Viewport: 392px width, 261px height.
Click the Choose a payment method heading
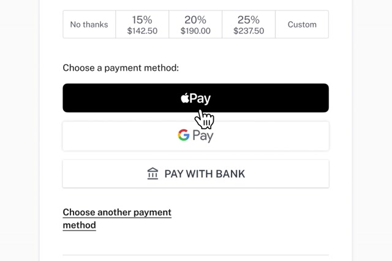point(121,67)
